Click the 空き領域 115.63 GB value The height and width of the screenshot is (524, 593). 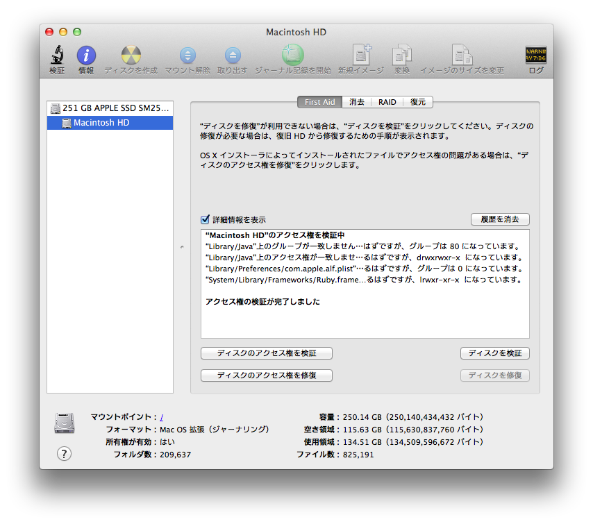[x=412, y=430]
